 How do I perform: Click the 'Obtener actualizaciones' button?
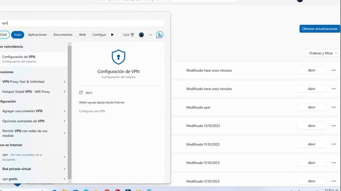click(320, 29)
